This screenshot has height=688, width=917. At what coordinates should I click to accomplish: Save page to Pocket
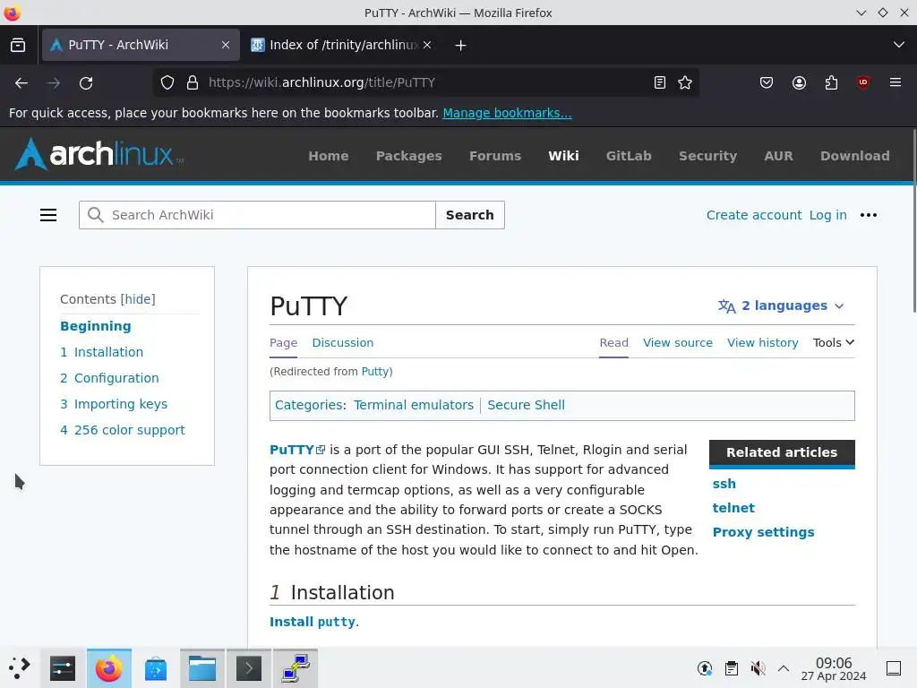767,83
